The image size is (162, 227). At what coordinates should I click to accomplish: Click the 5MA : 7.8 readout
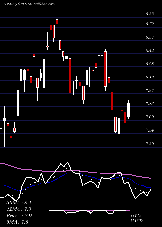pyautogui.click(x=17, y=222)
